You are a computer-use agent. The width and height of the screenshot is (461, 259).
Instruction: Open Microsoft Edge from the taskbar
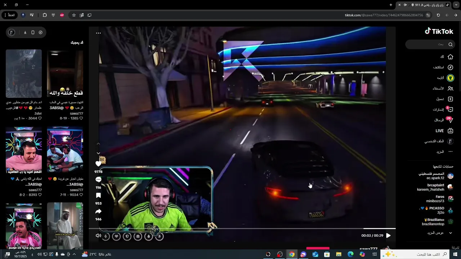[x=350, y=254]
